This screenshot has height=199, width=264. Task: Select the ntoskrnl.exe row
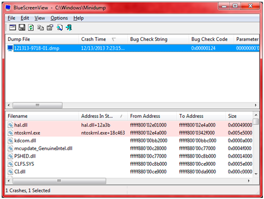tap(129, 133)
